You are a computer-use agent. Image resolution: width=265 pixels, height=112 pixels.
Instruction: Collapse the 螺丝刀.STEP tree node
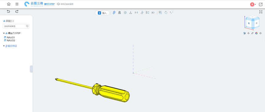(4, 33)
